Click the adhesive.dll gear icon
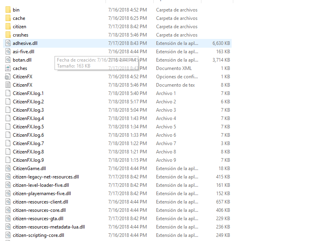 click(8, 43)
